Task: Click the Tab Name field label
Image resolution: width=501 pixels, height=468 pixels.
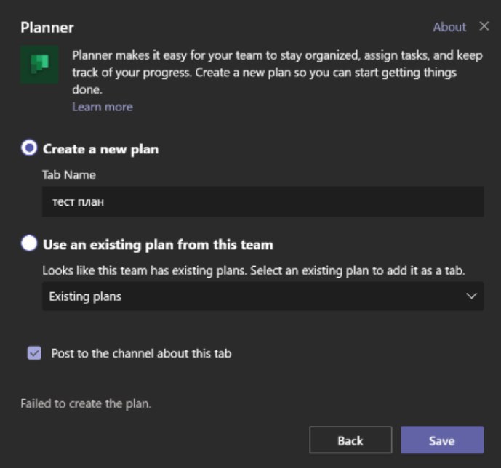Action: pos(69,175)
